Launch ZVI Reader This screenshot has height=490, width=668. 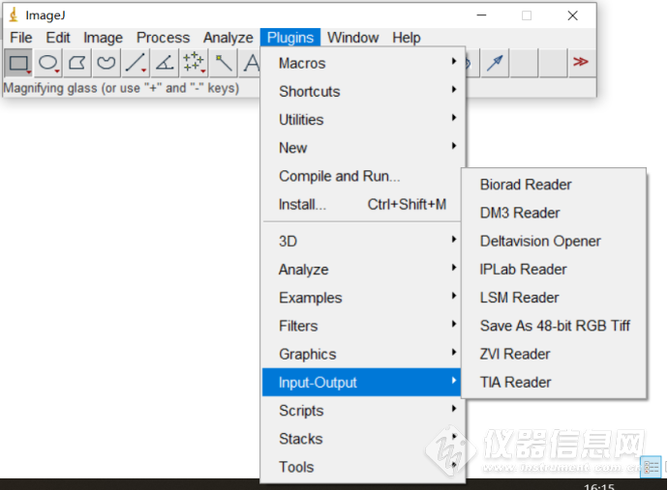[x=554, y=354]
